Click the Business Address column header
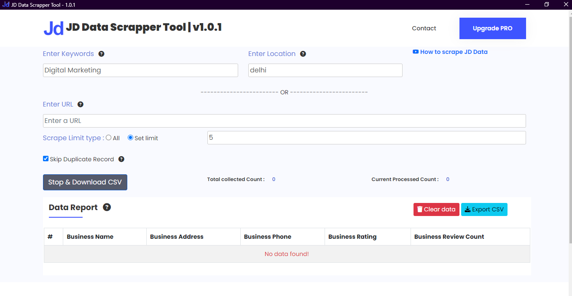 pyautogui.click(x=193, y=237)
